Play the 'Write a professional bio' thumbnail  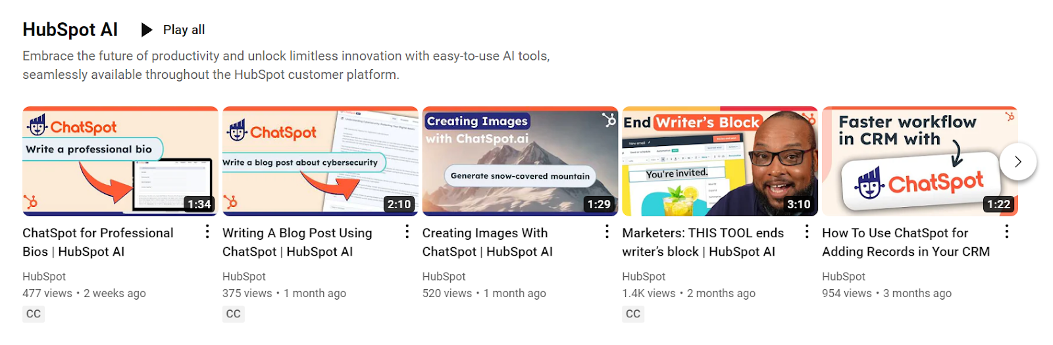[120, 161]
